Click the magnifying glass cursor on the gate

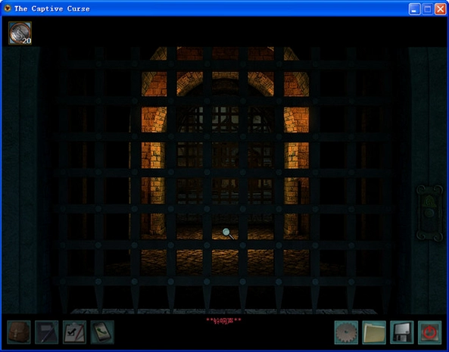click(228, 233)
